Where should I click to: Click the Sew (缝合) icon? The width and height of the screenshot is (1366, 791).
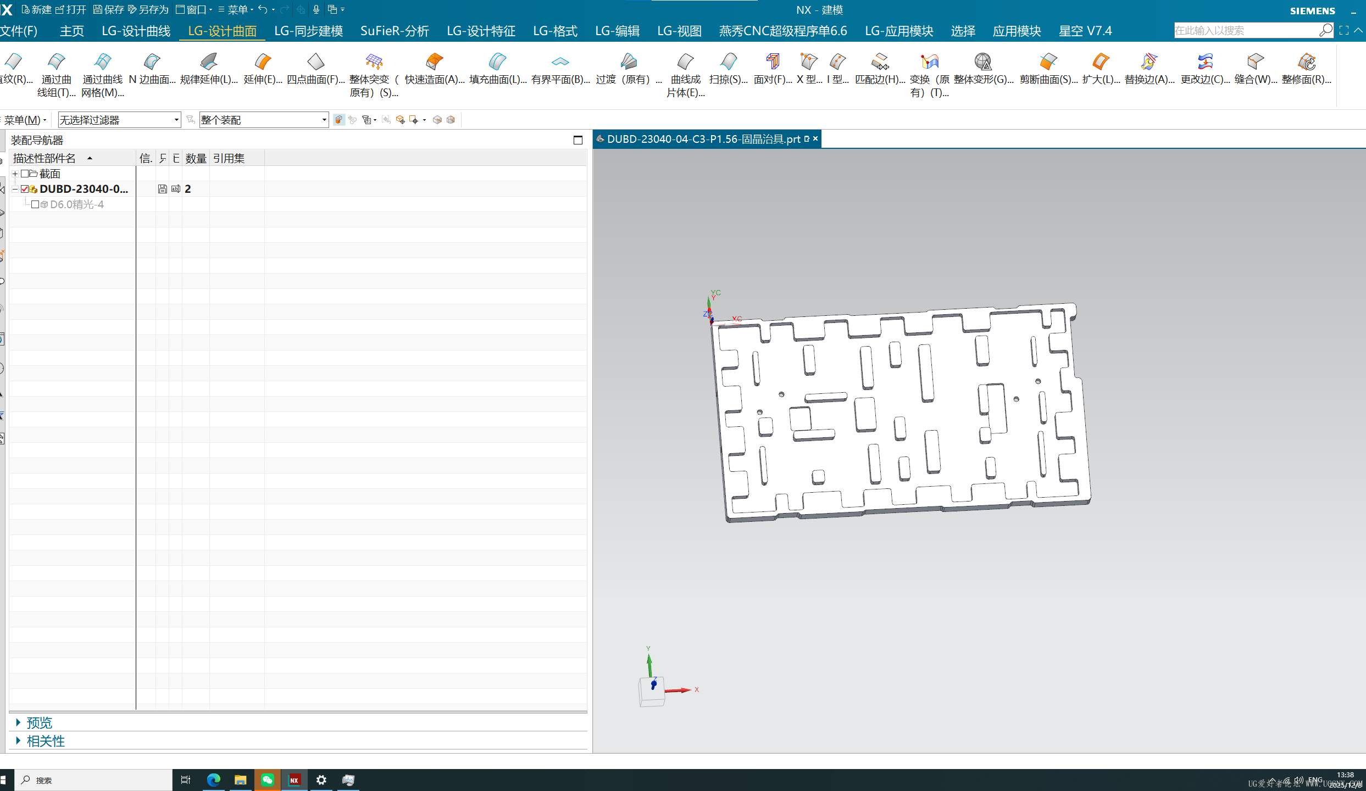[1255, 62]
